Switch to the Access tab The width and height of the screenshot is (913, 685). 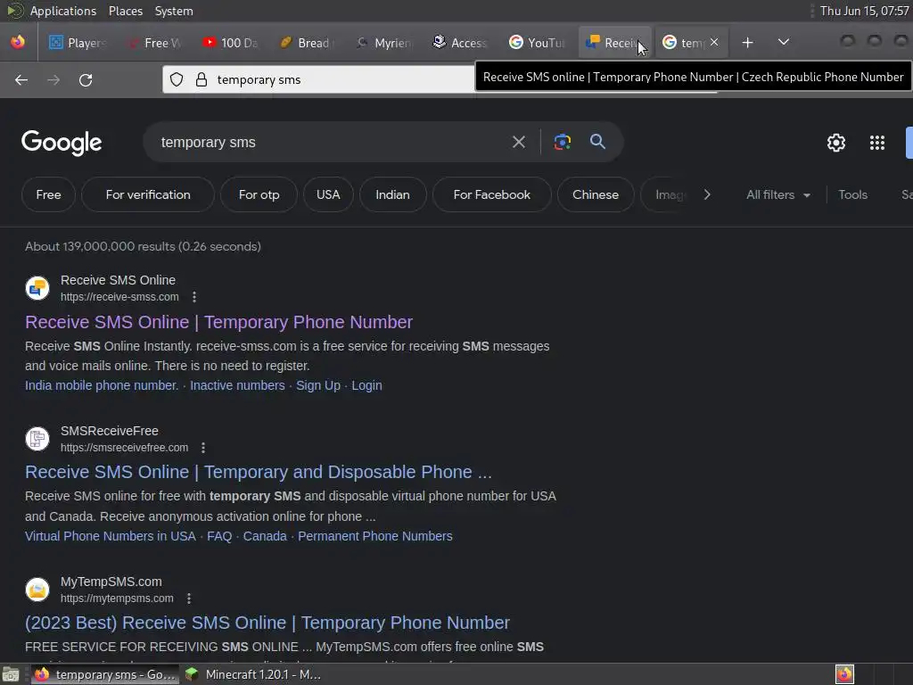coord(461,43)
